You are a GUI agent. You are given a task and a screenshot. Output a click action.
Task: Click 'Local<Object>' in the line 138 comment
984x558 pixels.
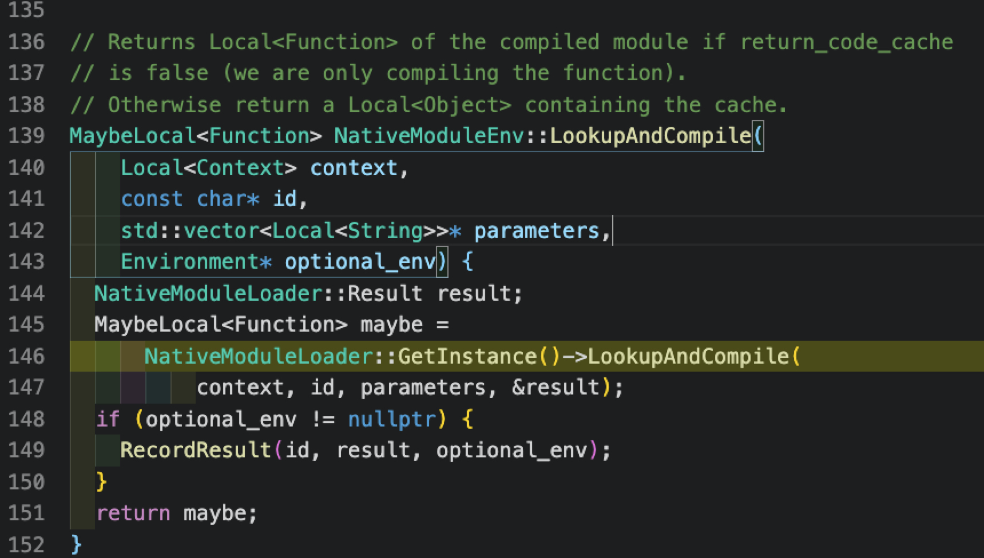430,105
